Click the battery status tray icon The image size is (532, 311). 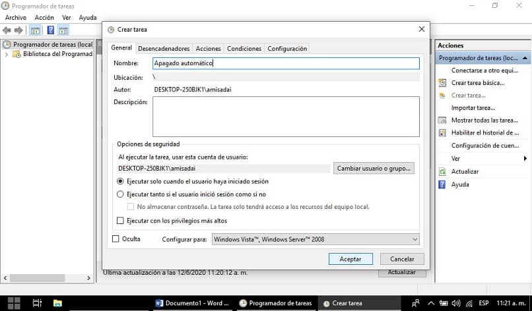pyautogui.click(x=444, y=303)
